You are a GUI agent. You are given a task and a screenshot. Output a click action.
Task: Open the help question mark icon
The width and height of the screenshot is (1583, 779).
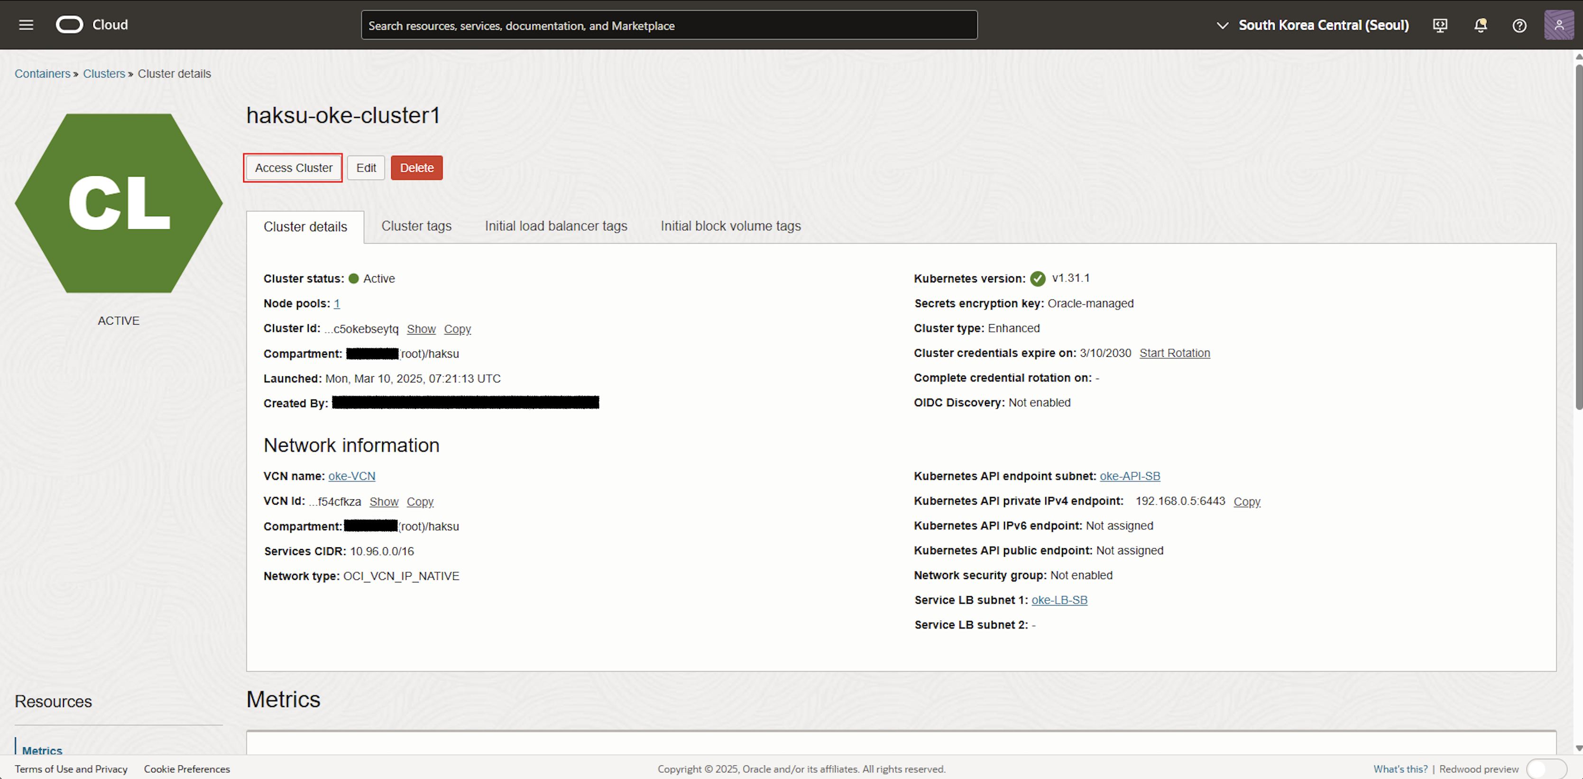coord(1519,25)
